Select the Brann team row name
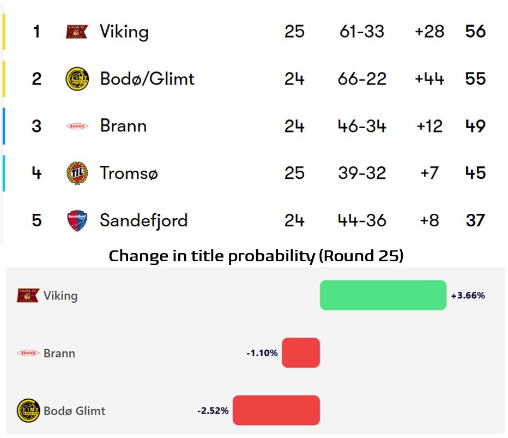This screenshot has height=438, width=508. pyautogui.click(x=123, y=126)
